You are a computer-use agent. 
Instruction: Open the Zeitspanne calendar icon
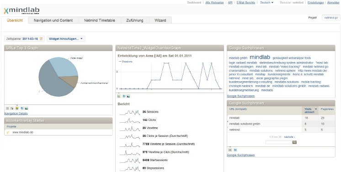pyautogui.click(x=41, y=39)
